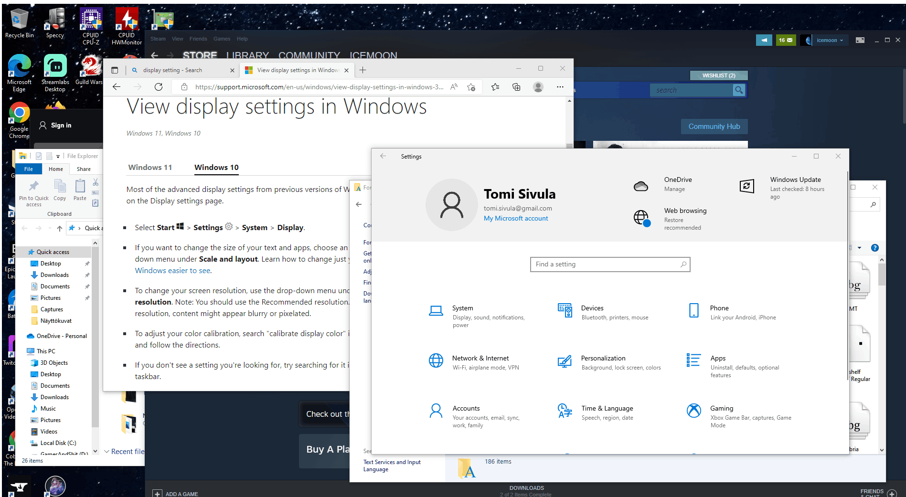Viewport: 906px width, 497px height.
Task: Open the Steam Friends menu
Action: tap(198, 39)
